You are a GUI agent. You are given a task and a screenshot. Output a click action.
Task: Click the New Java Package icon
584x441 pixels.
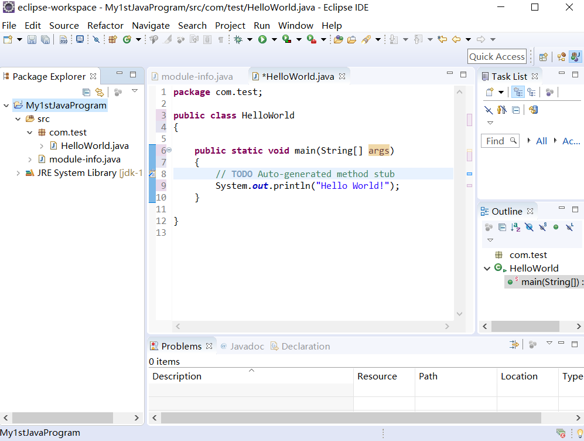(113, 39)
